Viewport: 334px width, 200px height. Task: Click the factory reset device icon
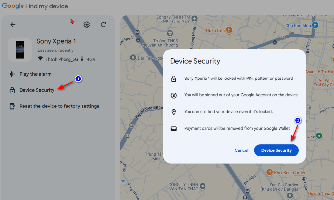click(x=13, y=106)
